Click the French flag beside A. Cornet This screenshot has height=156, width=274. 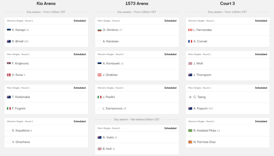point(190,42)
